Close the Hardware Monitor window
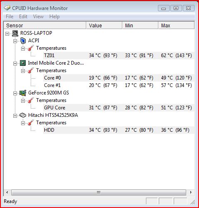This screenshot has width=199, height=208. coord(188,8)
